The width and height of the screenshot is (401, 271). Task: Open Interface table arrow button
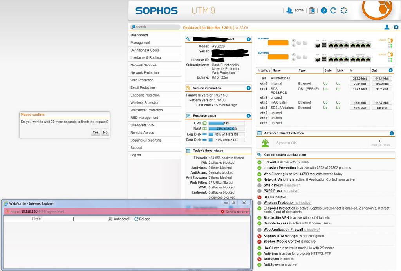[390, 70]
